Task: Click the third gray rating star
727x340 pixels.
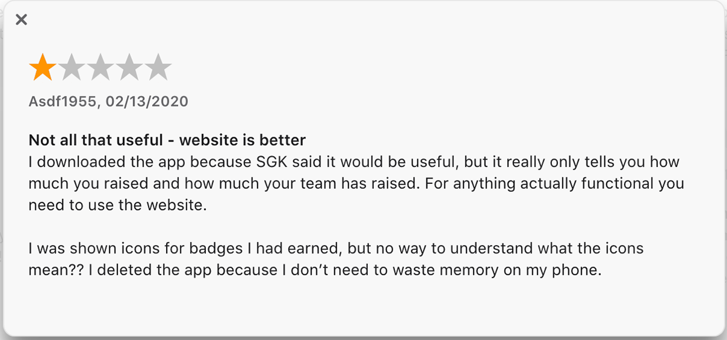Action: point(101,67)
